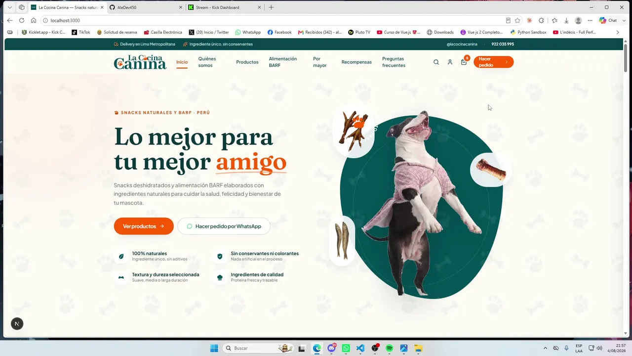
Task: Reload the page with refresh icon
Action: tap(21, 20)
